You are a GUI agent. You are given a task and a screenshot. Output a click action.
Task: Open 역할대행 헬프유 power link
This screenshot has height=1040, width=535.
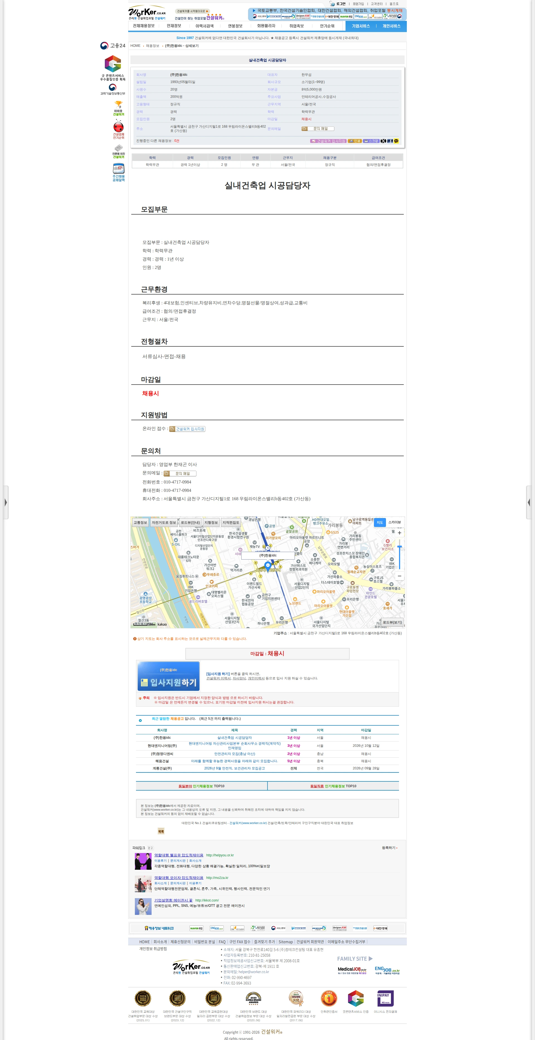[178, 855]
